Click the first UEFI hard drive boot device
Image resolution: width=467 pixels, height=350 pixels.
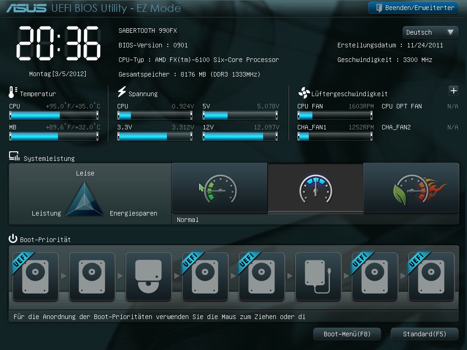(36, 276)
